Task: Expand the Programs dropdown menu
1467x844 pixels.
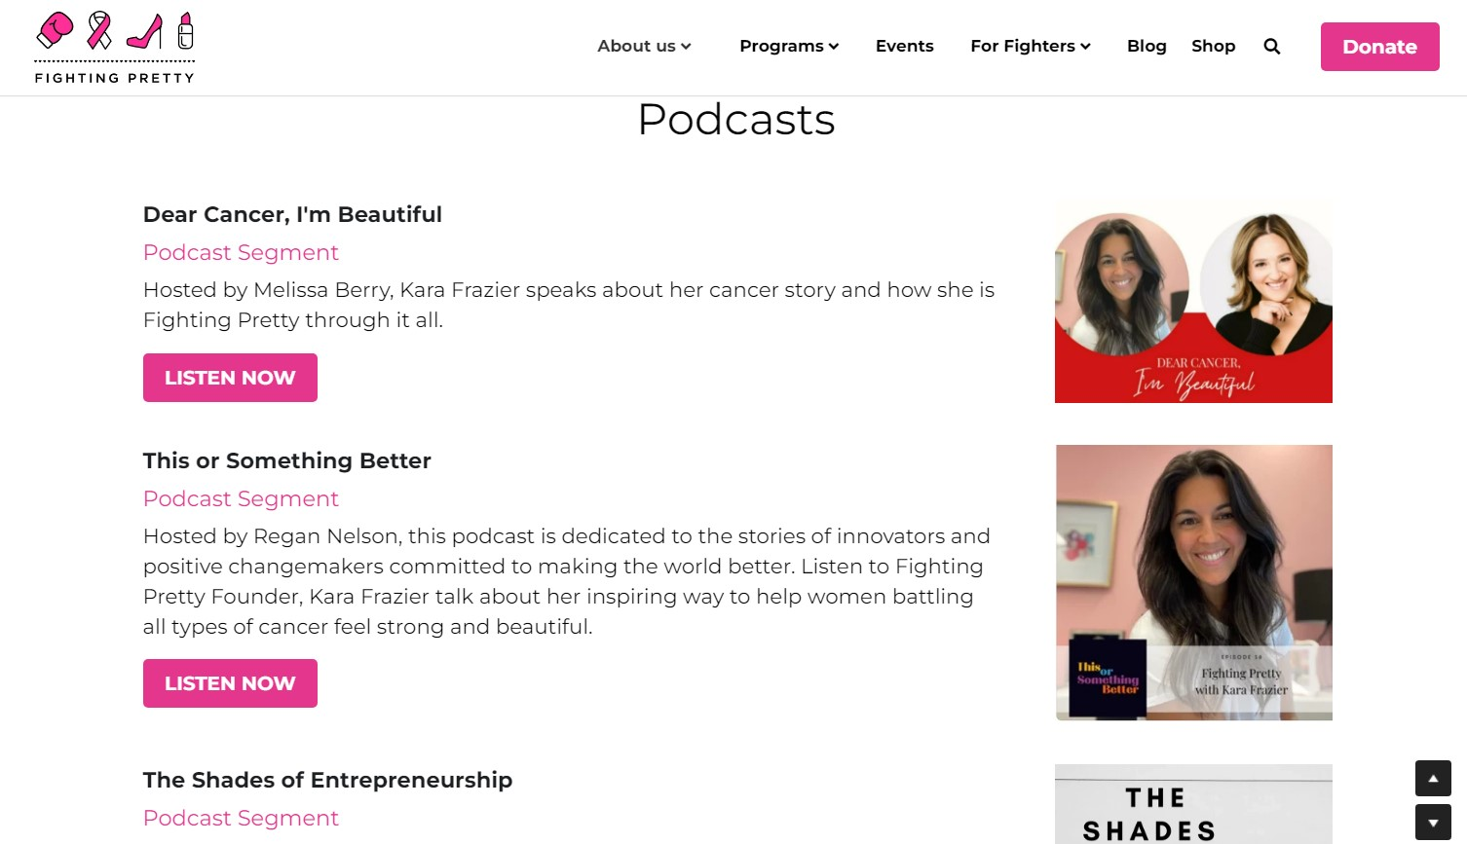Action: click(789, 46)
